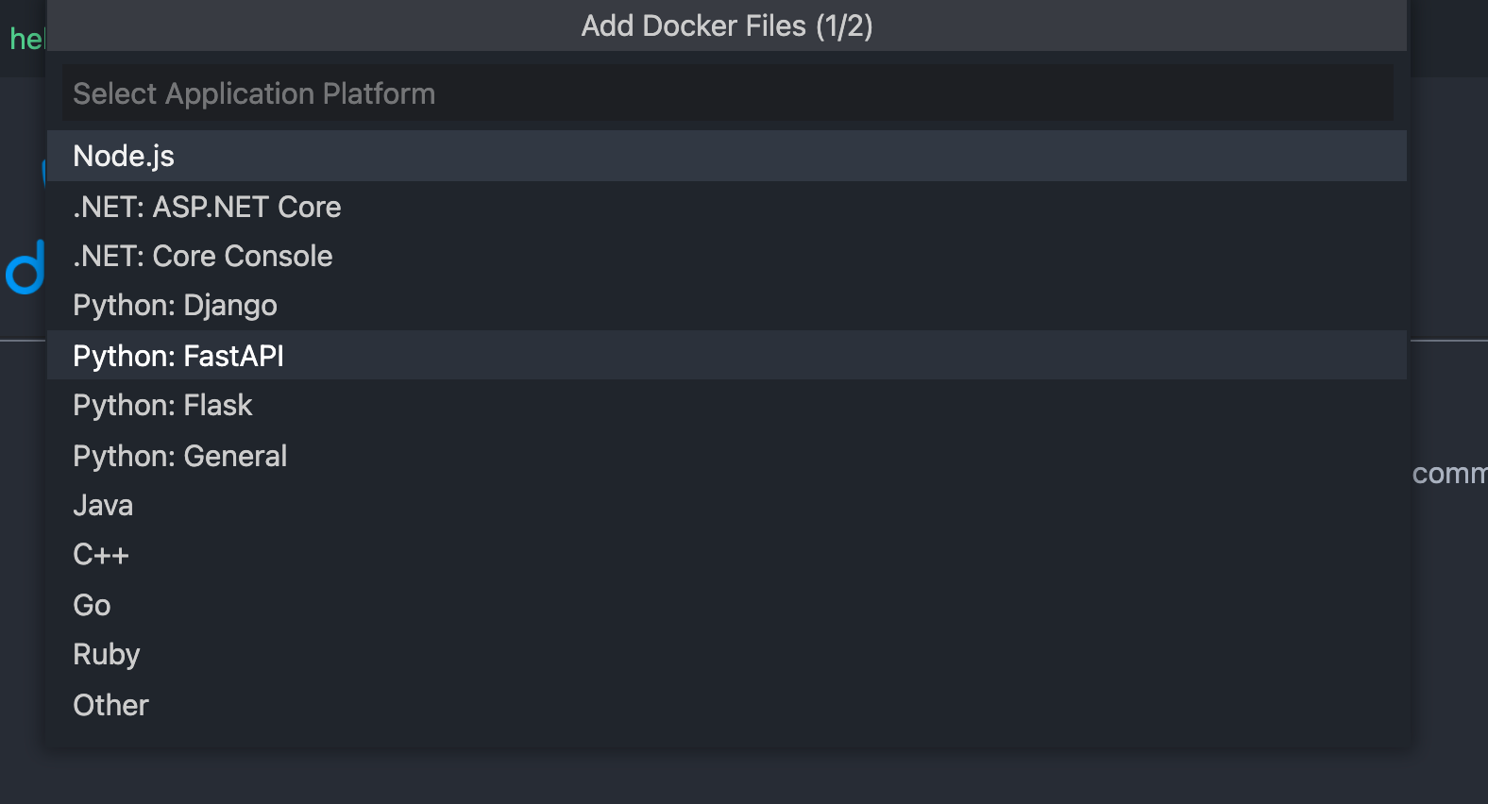The height and width of the screenshot is (804, 1488).
Task: Choose the Other platform option
Action: point(110,705)
